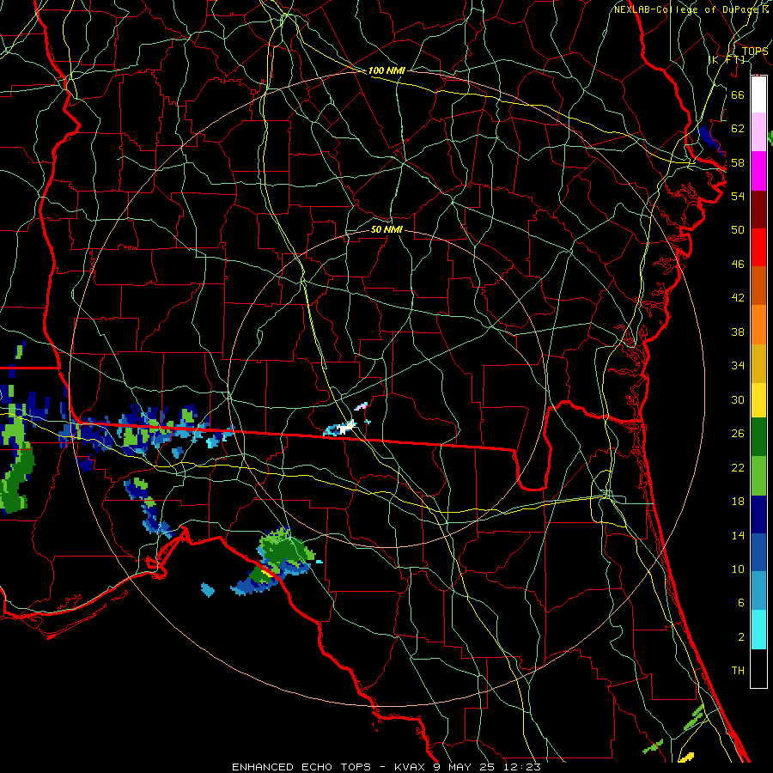Screen dimensions: 773x773
Task: Click the white swatch in the tops legend
Action: (x=758, y=94)
